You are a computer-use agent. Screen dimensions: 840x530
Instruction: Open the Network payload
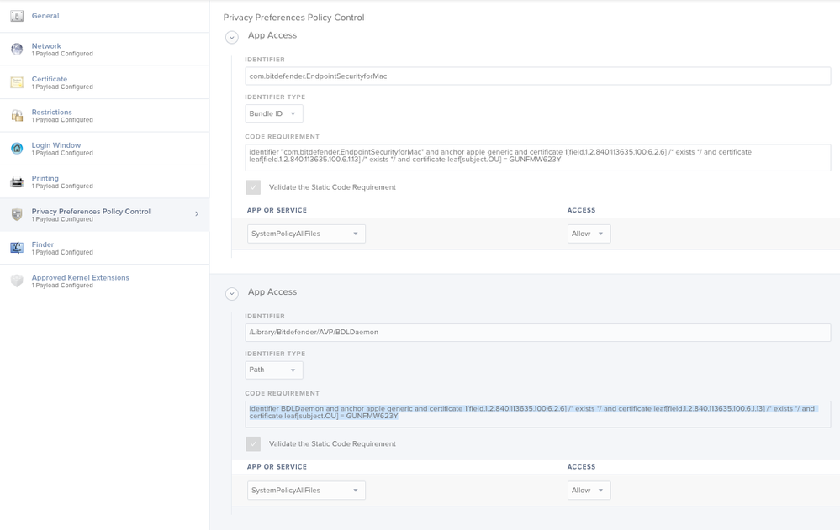click(104, 50)
